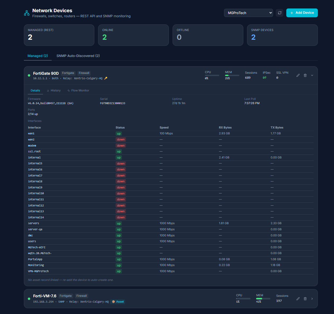Image resolution: width=334 pixels, height=314 pixels.
Task: Click the up badge for ssl.root
Action: (x=119, y=152)
